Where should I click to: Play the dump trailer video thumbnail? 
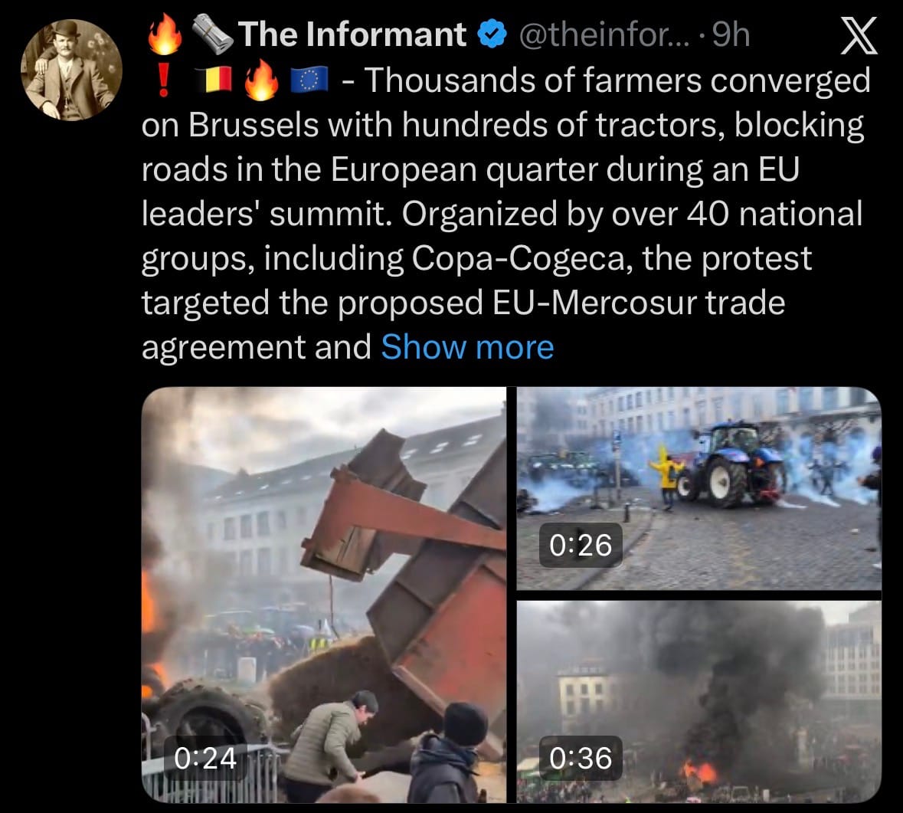pyautogui.click(x=324, y=595)
